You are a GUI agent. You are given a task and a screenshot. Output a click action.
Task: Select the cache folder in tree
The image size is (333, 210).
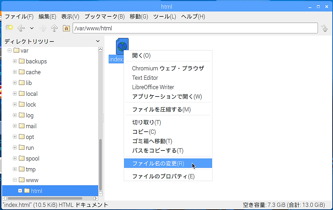tap(30, 72)
